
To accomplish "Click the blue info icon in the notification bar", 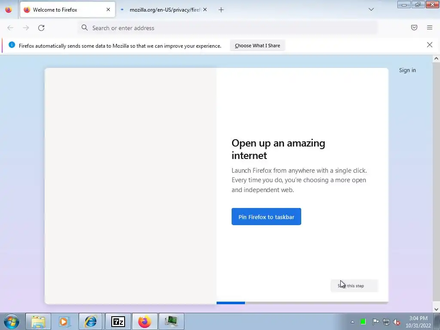I will (12, 45).
